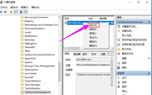This screenshot has width=152, height=95.
Task: Click the 显示所有正在运行的任务 icon
Action: click(x=119, y=40)
